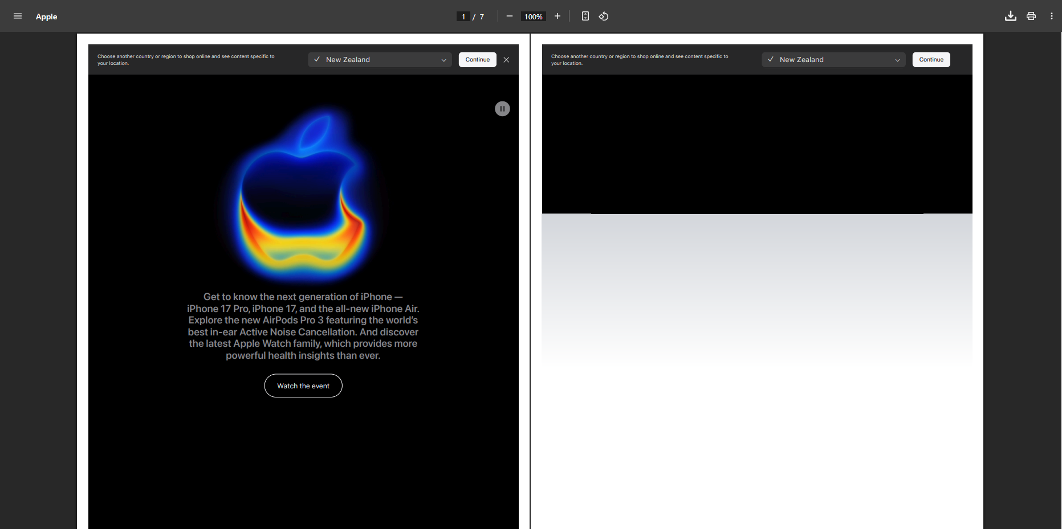This screenshot has width=1062, height=529.
Task: Click the current page number field
Action: (463, 17)
